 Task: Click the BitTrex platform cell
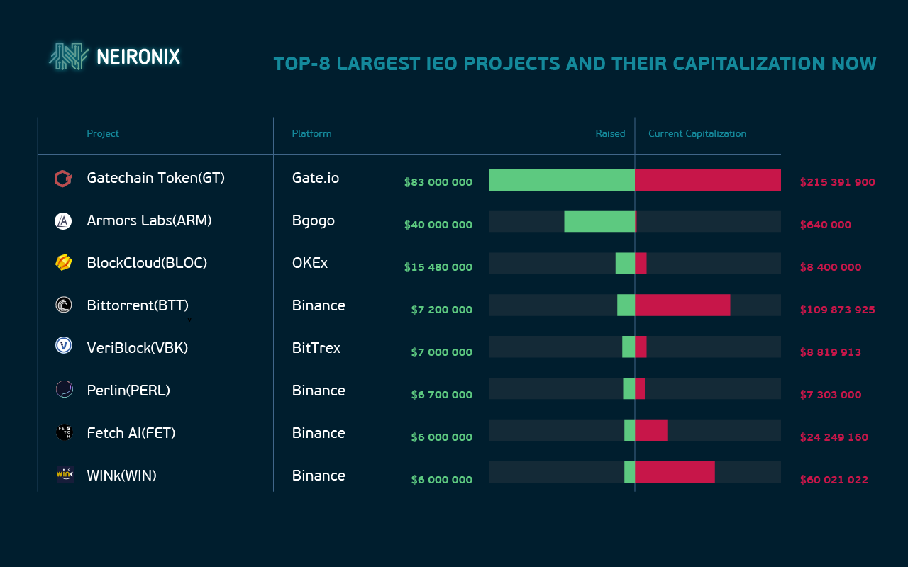coord(316,348)
